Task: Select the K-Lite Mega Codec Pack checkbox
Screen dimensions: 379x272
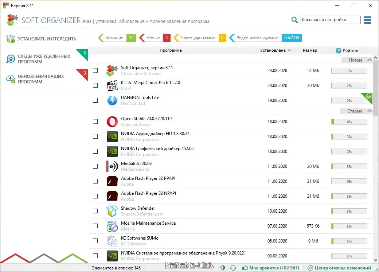Action: (95, 85)
